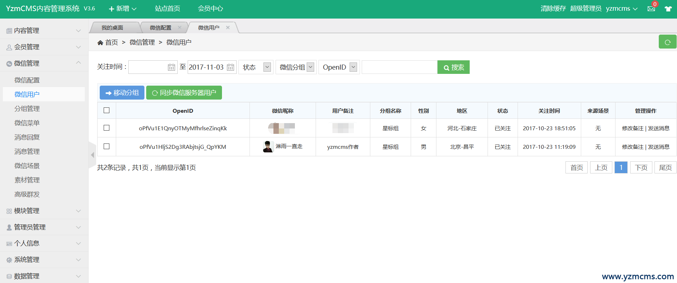Close the 微信配置 tab
Screen dimensions: 677x283
(x=179, y=27)
